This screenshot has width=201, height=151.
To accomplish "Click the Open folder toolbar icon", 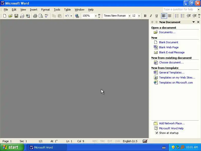I will coord(11,16).
